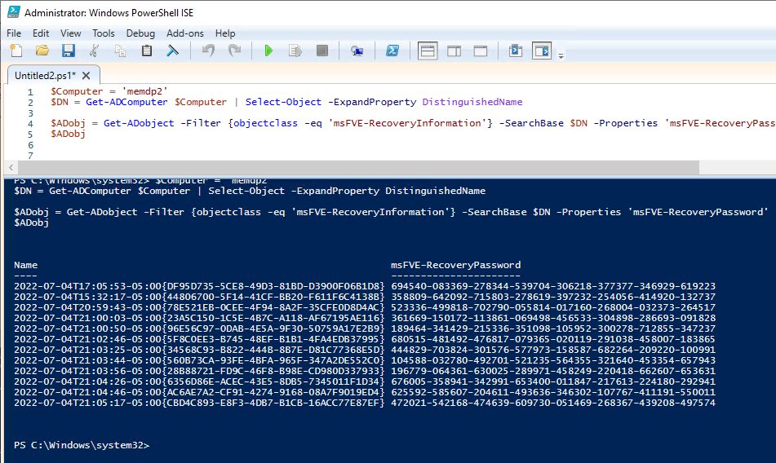This screenshot has height=463, width=776.
Task: Open the Add-ons menu
Action: [185, 33]
